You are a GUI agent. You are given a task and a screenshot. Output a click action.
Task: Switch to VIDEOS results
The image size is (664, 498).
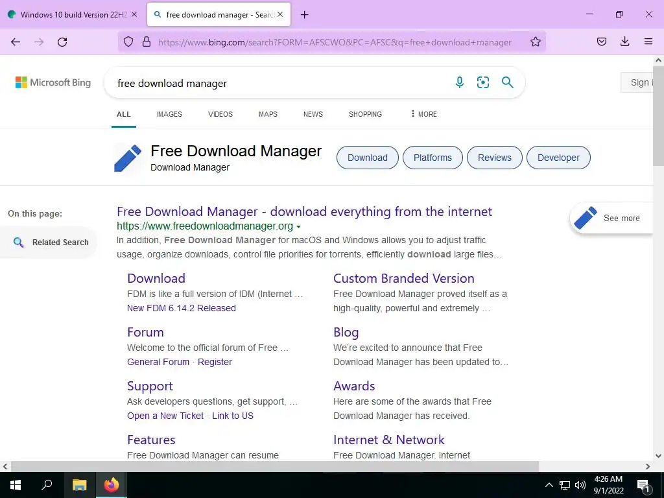[220, 114]
